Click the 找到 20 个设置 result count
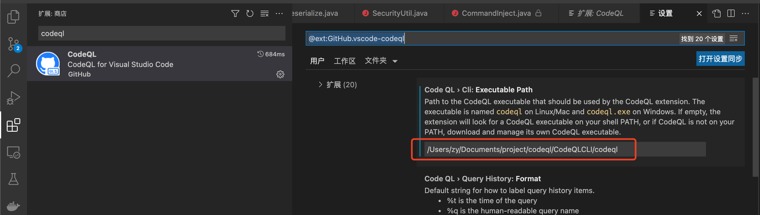The width and height of the screenshot is (760, 215). (702, 39)
